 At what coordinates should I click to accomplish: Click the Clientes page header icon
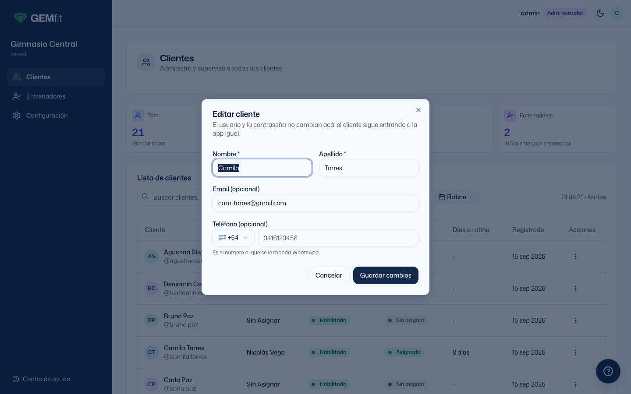[x=146, y=63]
